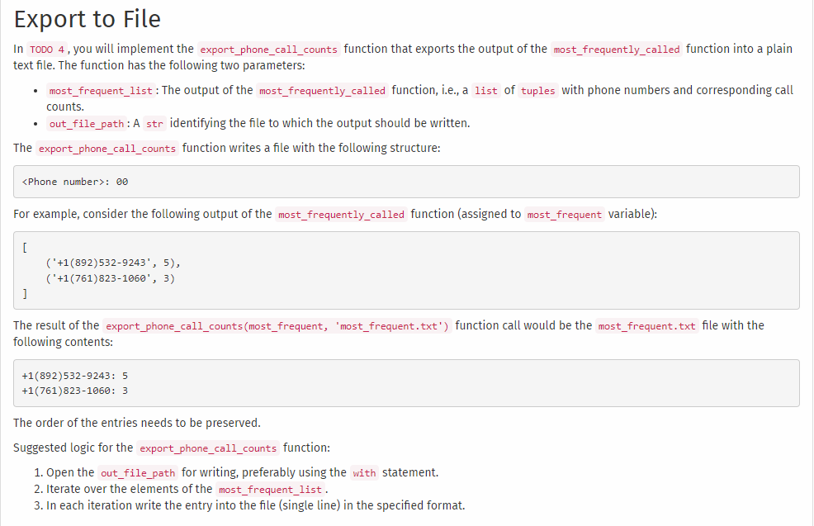Click the 'Export to File' heading

(87, 19)
